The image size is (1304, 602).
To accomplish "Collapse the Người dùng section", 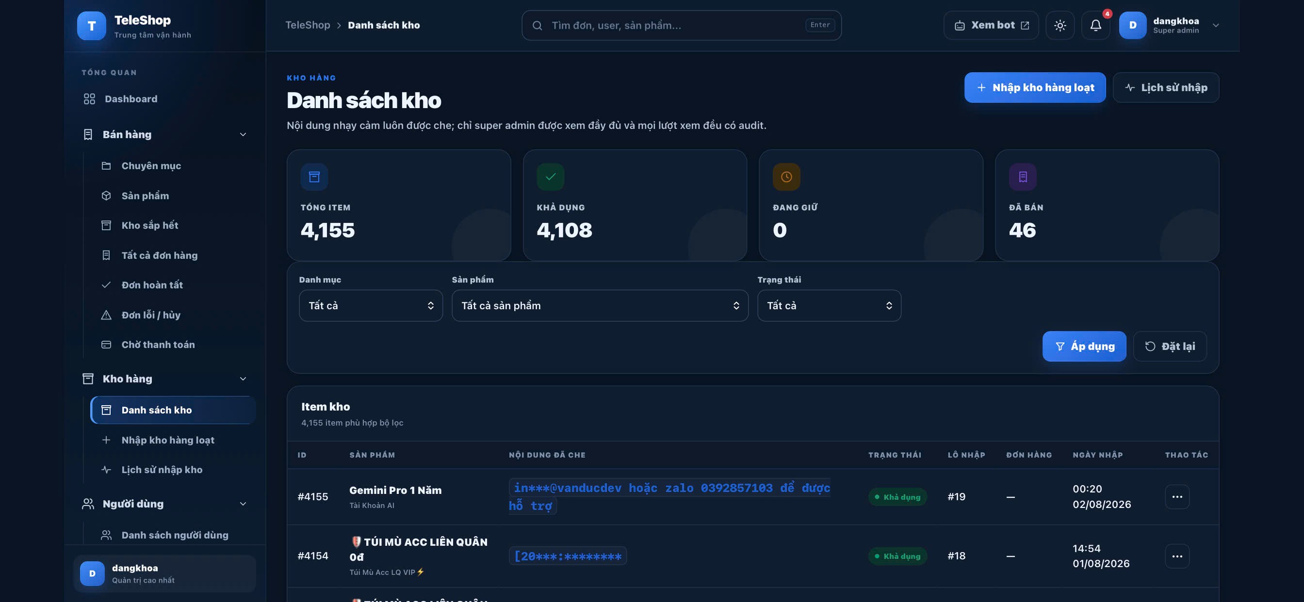I will tap(165, 504).
